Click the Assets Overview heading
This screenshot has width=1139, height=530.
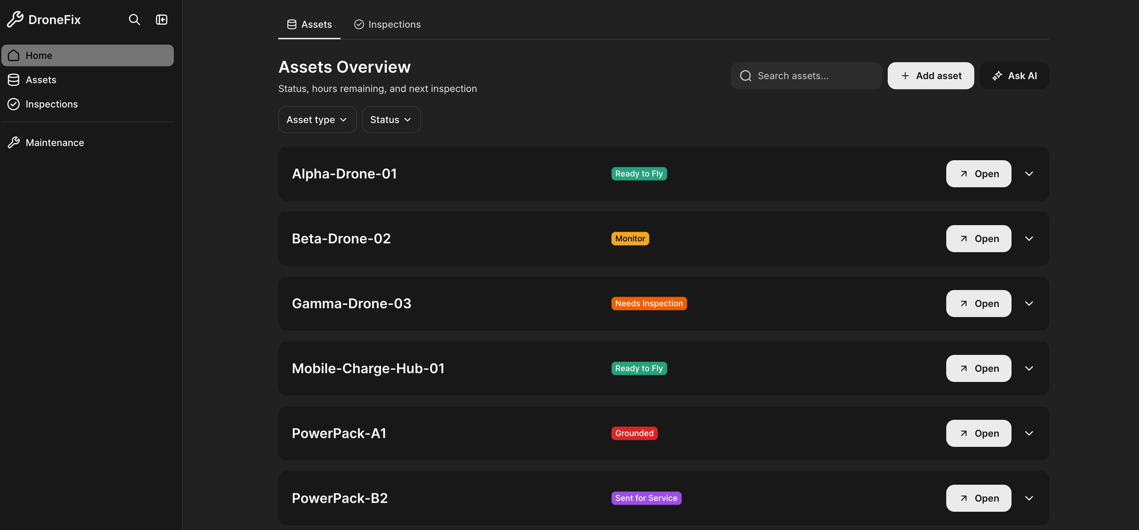(345, 67)
